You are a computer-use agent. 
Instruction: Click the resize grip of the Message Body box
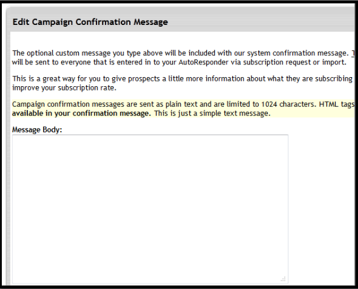click(x=283, y=279)
